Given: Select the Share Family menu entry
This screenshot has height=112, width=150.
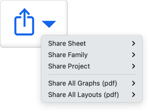Looking at the screenshot, I should pos(92,55).
